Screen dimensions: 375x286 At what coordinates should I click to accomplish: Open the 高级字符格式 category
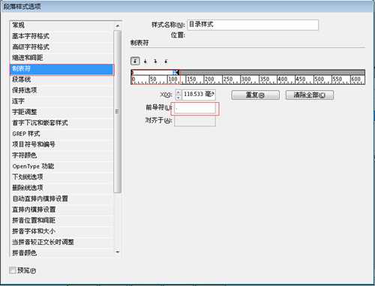(x=61, y=47)
